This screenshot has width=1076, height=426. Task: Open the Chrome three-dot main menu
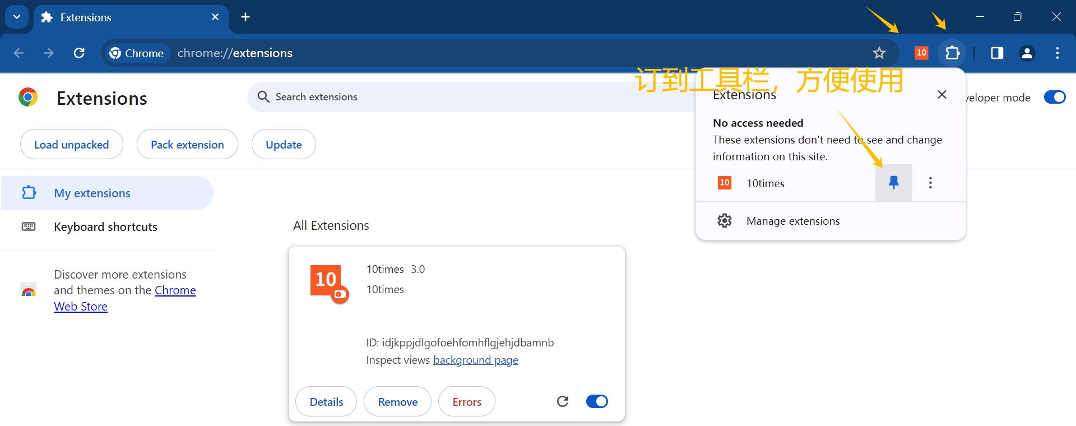coord(1058,53)
